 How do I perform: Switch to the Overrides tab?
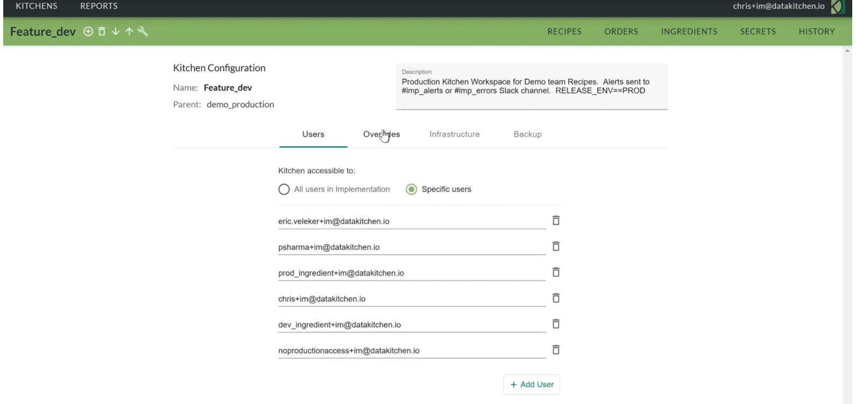381,134
